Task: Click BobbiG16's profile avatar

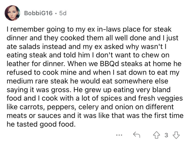Action: tap(12, 13)
